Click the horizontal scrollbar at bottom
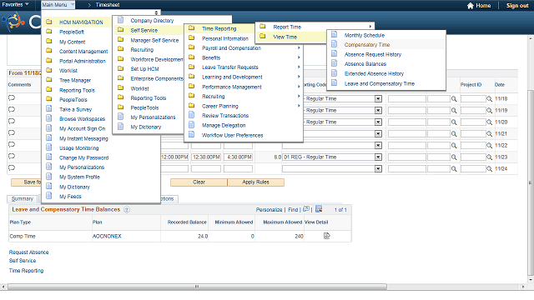The width and height of the screenshot is (534, 300). 198,287
